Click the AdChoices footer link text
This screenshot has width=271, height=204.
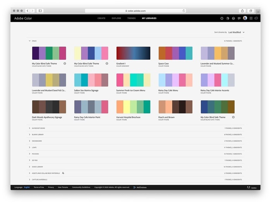point(142,187)
